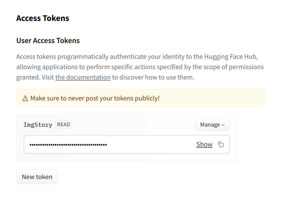This screenshot has width=287, height=200.
Task: Open the documentation link
Action: 83,77
